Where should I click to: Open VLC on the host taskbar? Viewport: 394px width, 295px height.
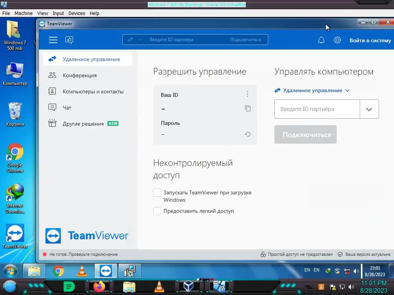tap(159, 287)
